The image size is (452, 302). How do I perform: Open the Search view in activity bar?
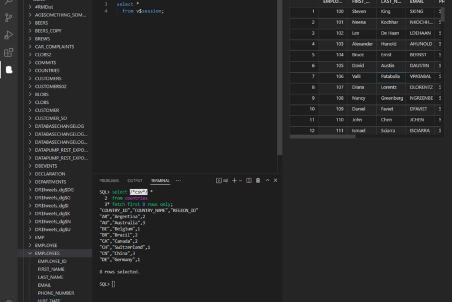(9, 2)
